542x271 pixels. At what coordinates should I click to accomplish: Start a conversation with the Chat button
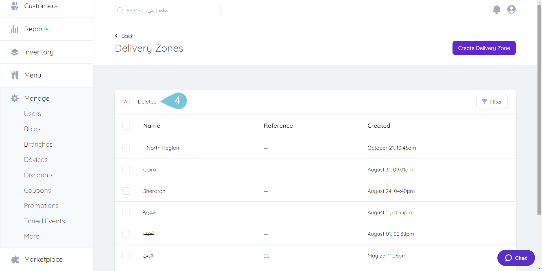[x=516, y=258]
